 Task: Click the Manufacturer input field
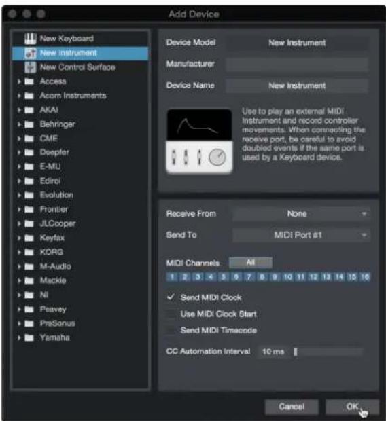click(x=297, y=65)
